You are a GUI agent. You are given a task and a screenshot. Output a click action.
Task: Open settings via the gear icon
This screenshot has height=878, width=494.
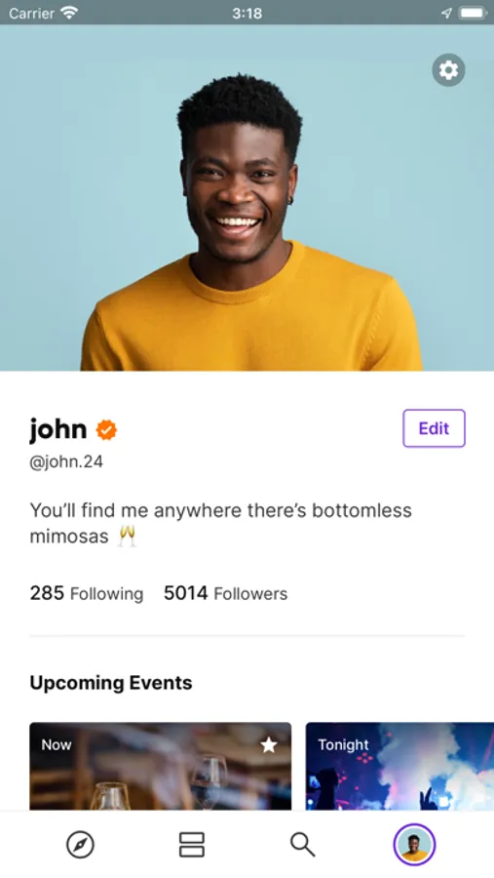(x=448, y=70)
